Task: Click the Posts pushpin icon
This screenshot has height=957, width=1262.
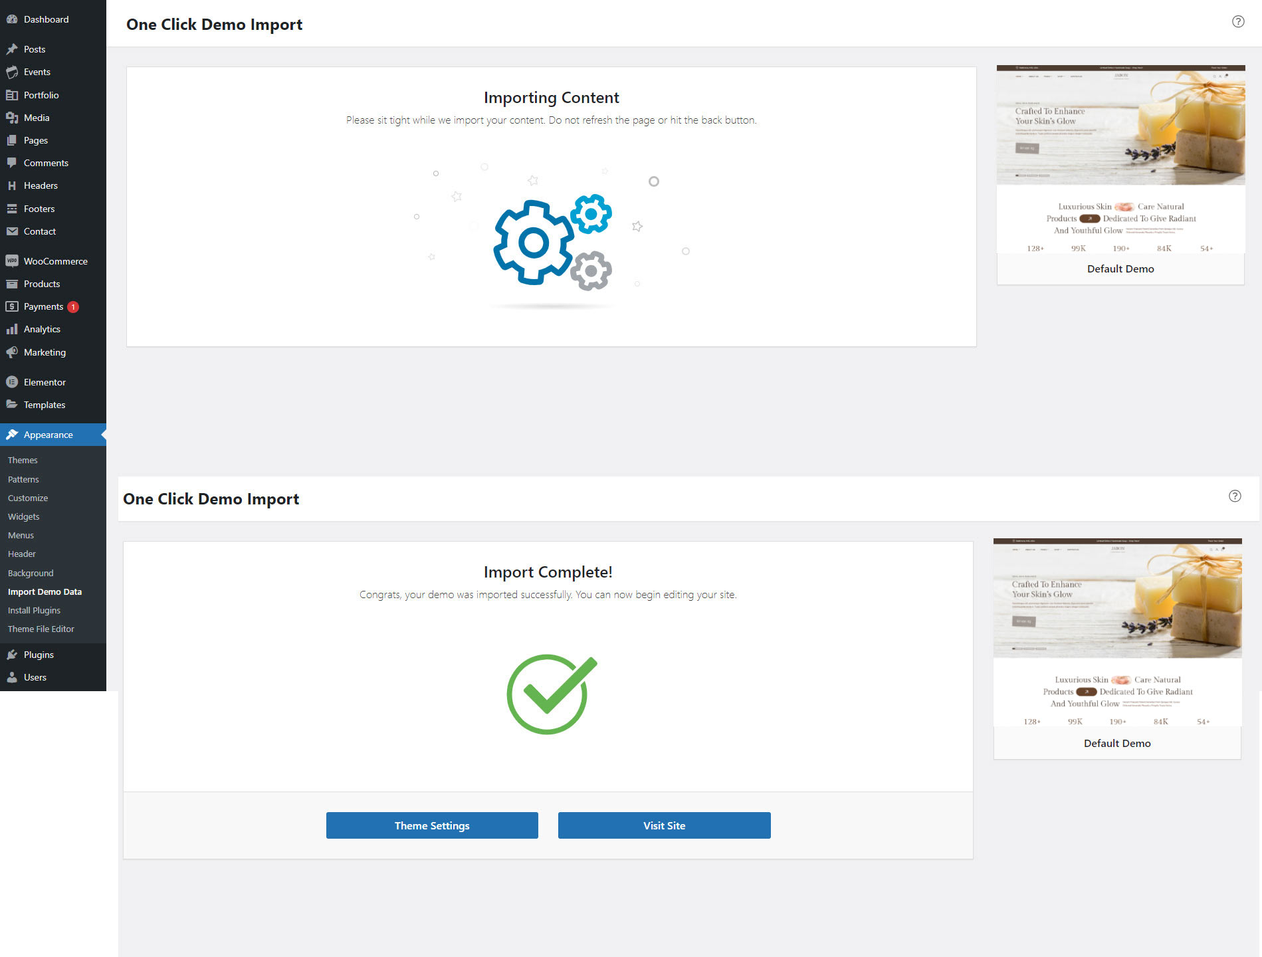Action: pyautogui.click(x=12, y=49)
